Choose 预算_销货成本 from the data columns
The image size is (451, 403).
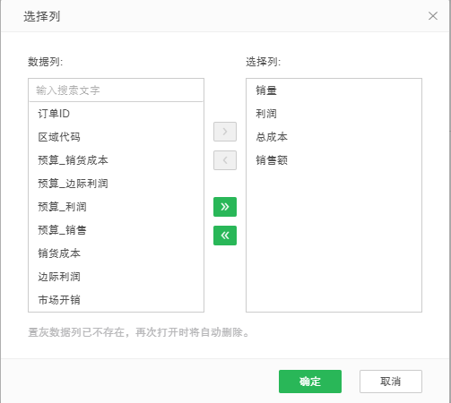pyautogui.click(x=116, y=160)
